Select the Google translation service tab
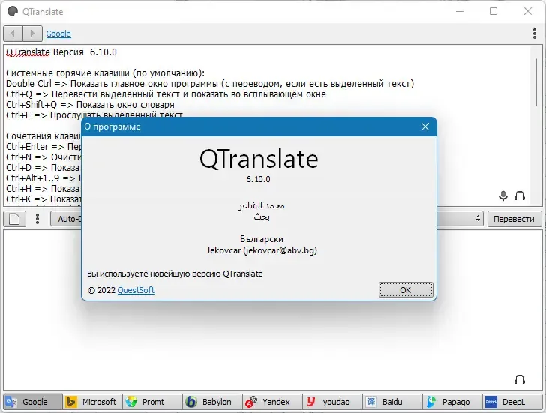Image resolution: width=546 pixels, height=413 pixels. click(x=33, y=402)
